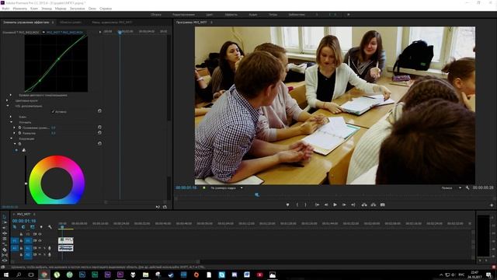Click the Lift button
The image size is (497, 280).
[x=364, y=205]
